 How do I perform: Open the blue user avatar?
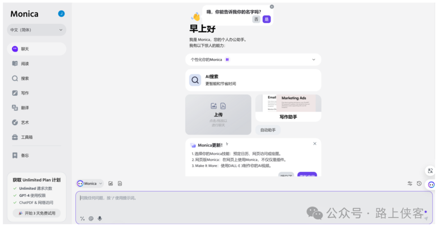(62, 14)
